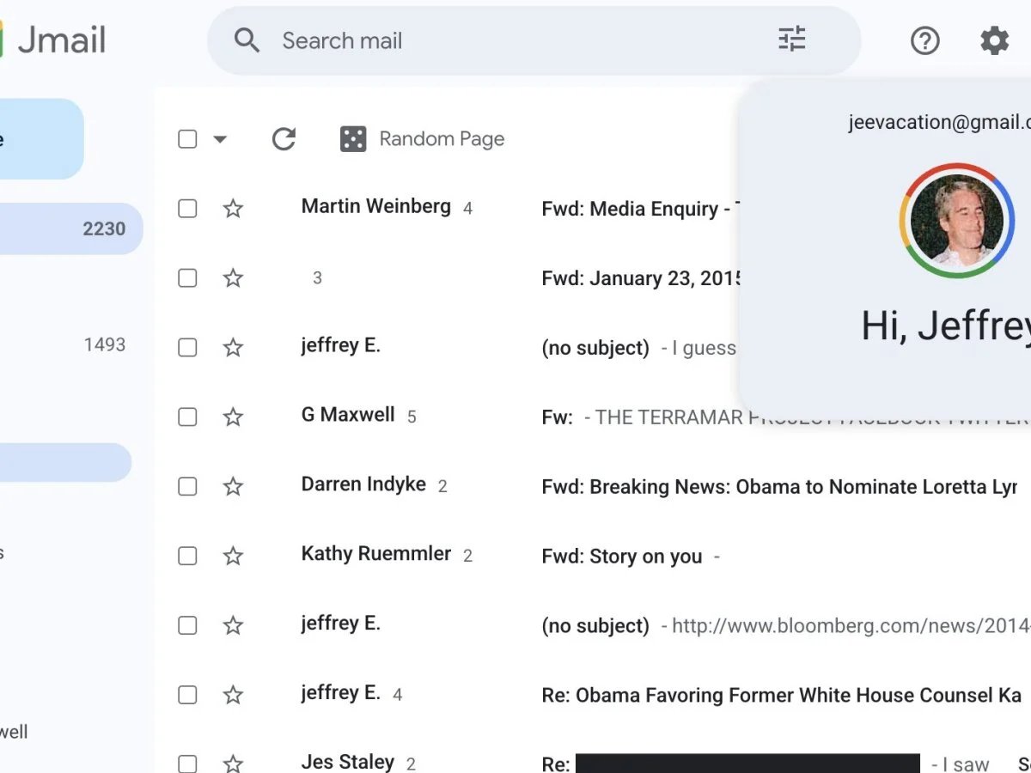Open the folder showing 2230 count
This screenshot has width=1031, height=773.
click(x=71, y=228)
